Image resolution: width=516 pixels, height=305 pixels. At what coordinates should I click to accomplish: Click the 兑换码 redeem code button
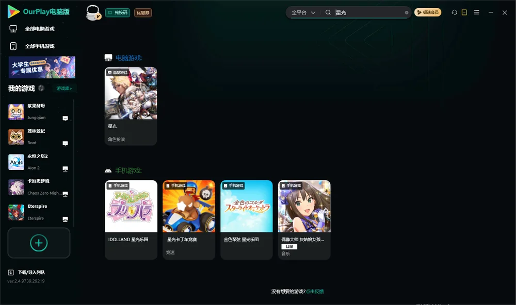(118, 12)
